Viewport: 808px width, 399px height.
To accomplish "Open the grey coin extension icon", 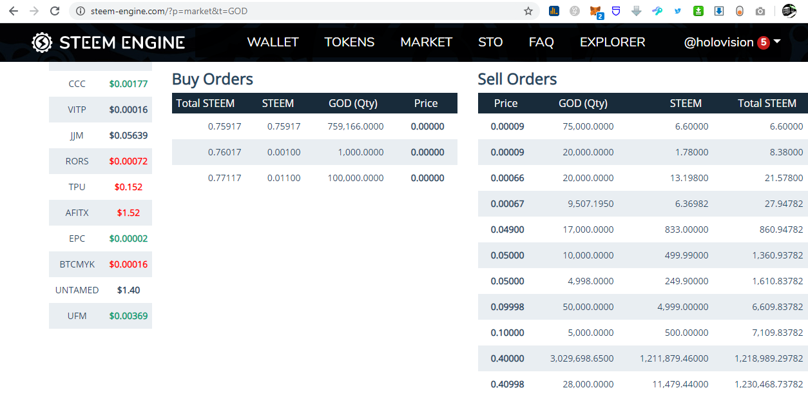I will (575, 11).
